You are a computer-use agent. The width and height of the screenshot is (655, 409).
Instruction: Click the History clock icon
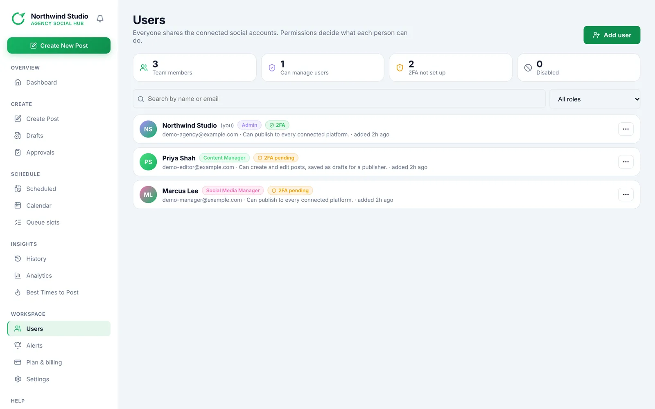(18, 258)
